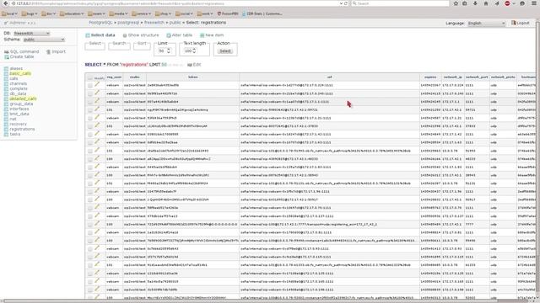Screen dimensions: 540x303
Task: Switch to the Select data tab
Action: click(100, 35)
